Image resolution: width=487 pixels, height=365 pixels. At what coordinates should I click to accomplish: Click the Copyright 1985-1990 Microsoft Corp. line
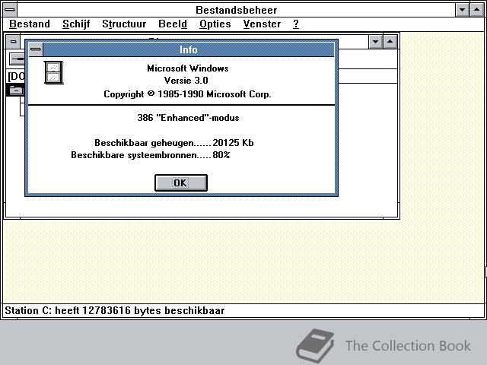coord(187,94)
